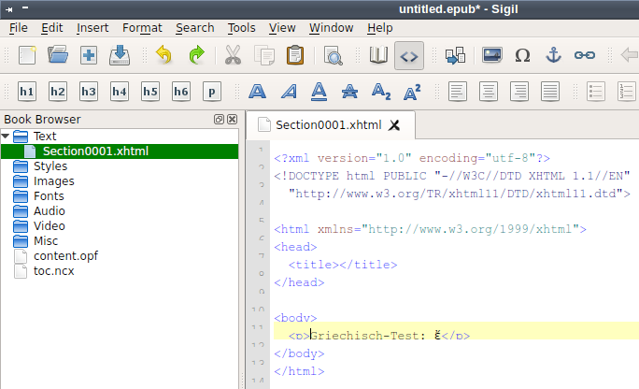639x389 pixels.
Task: Apply heading h4 style
Action: coord(119,92)
